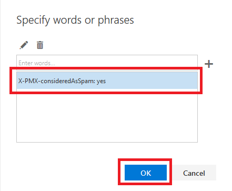This screenshot has height=191, width=232.
Task: Click the blank space below the spam phrase
Action: pos(107,116)
